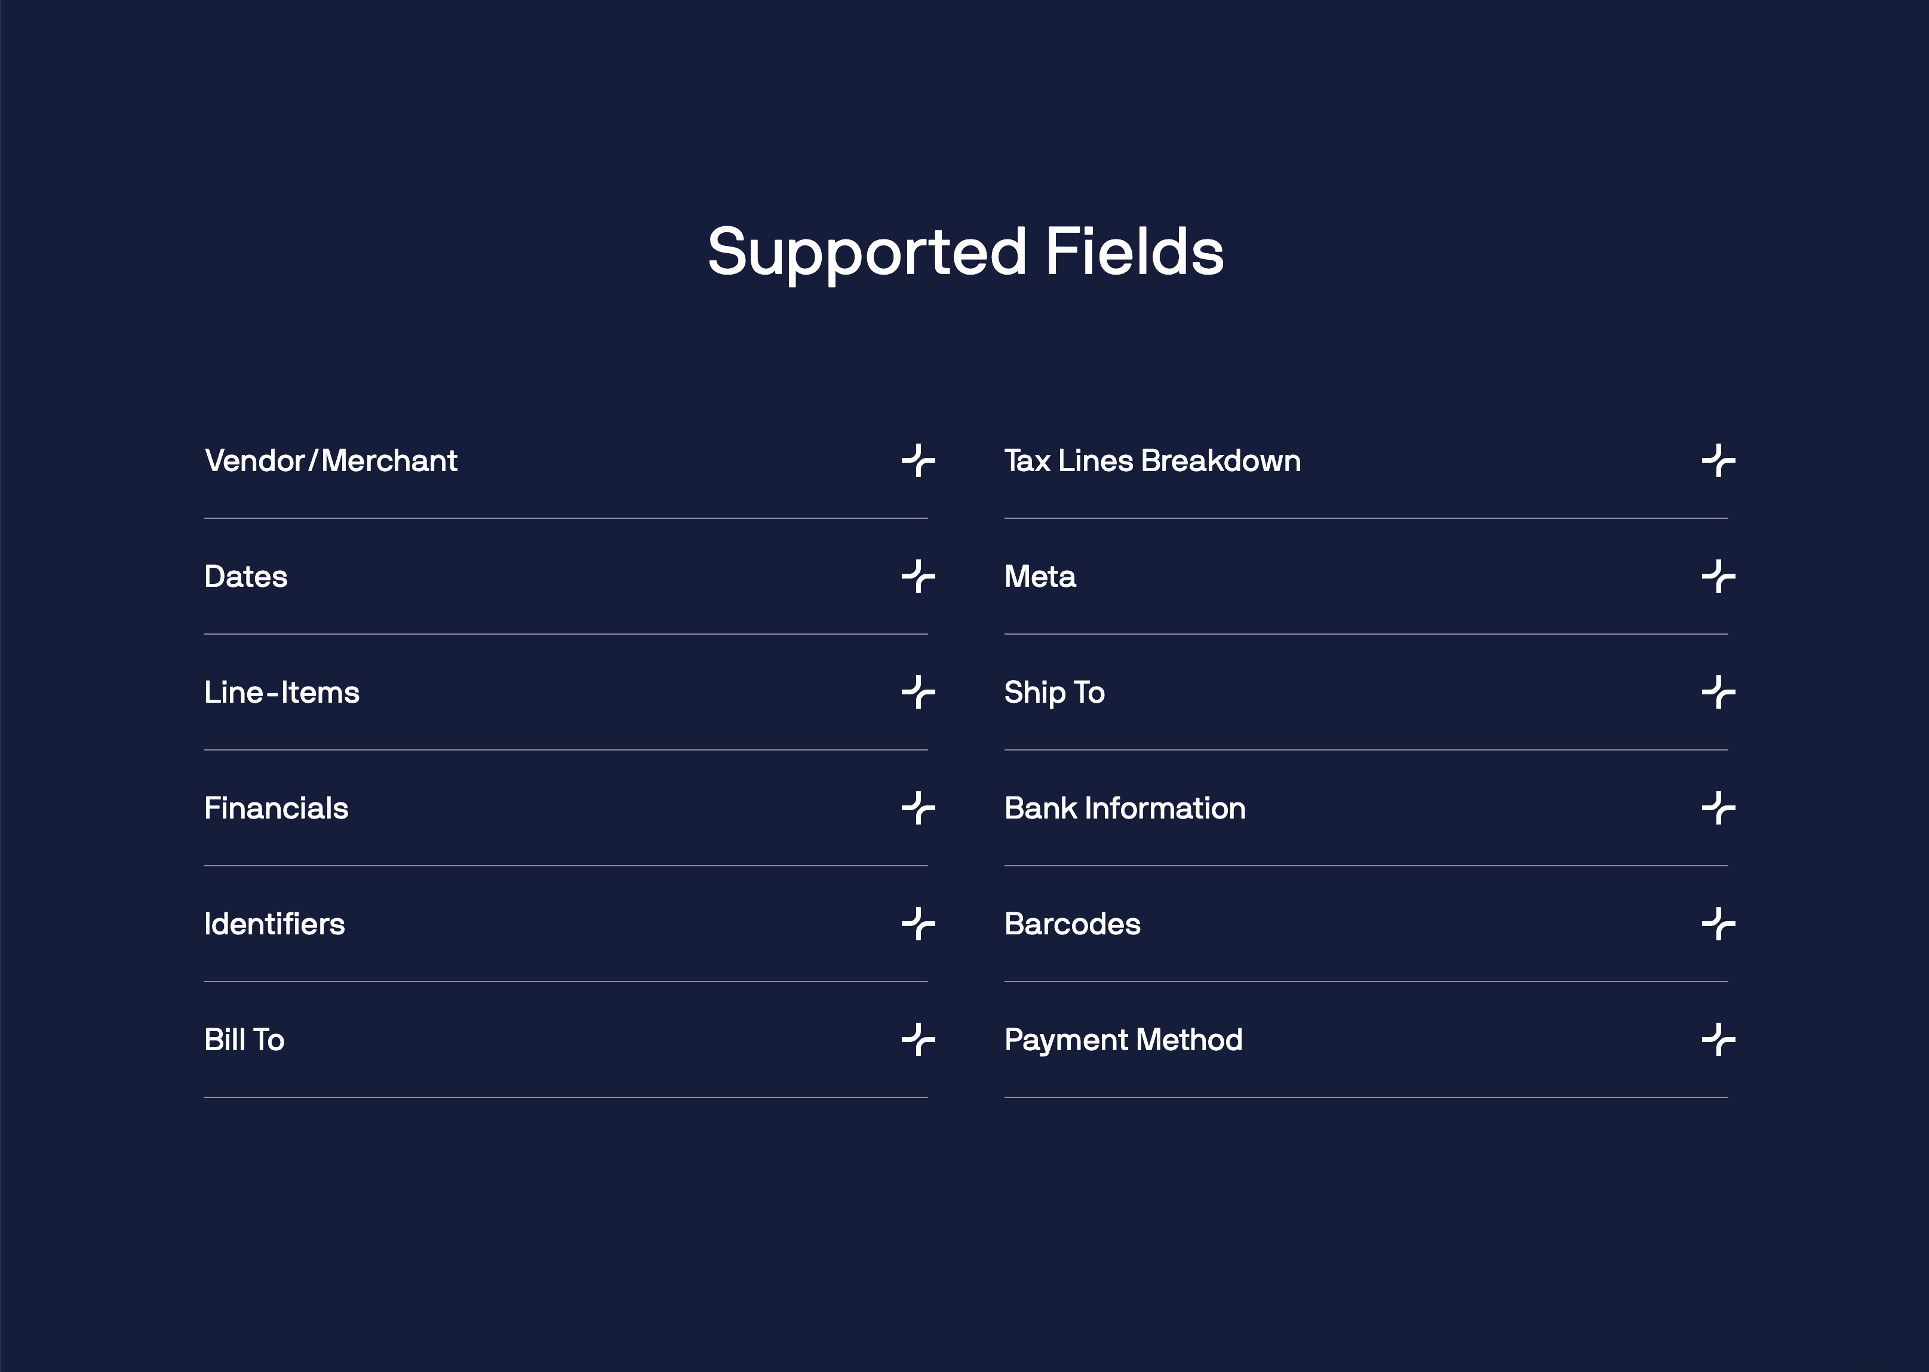This screenshot has width=1929, height=1372.
Task: Open the Line-Items accordion label
Action: [281, 693]
